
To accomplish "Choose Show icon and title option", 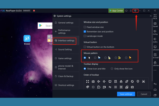I will pos(85,69).
